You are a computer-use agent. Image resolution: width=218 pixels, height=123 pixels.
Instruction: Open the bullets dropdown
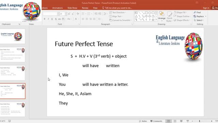[86, 14]
